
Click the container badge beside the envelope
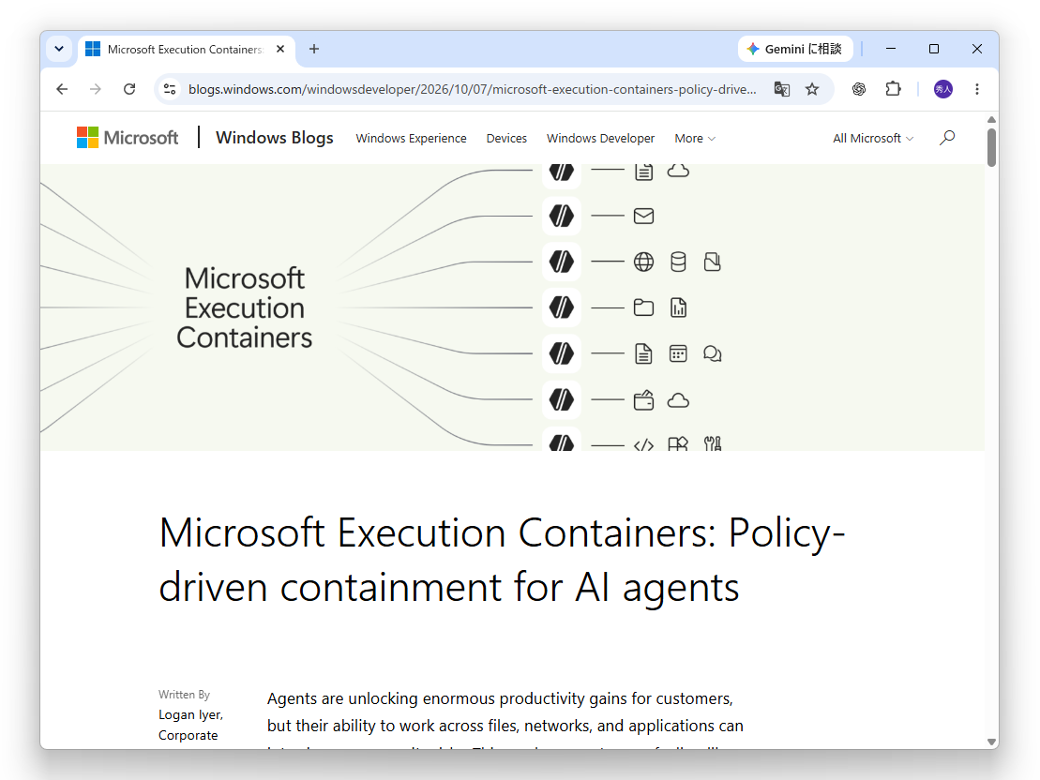click(561, 217)
